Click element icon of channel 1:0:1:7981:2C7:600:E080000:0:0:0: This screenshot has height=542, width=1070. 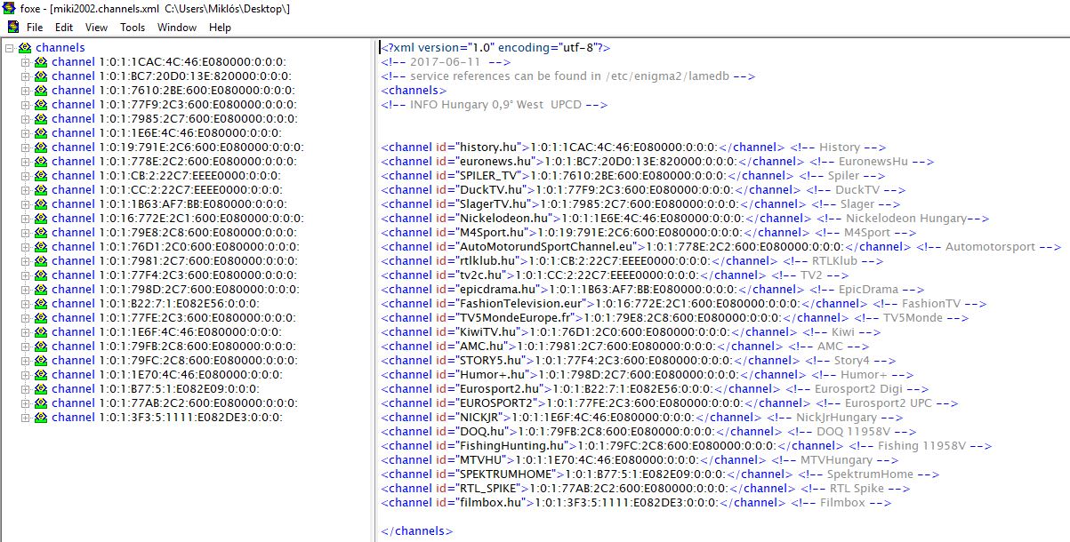coord(41,261)
